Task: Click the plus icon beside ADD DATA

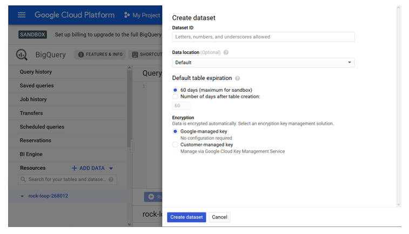Action: [x=75, y=168]
